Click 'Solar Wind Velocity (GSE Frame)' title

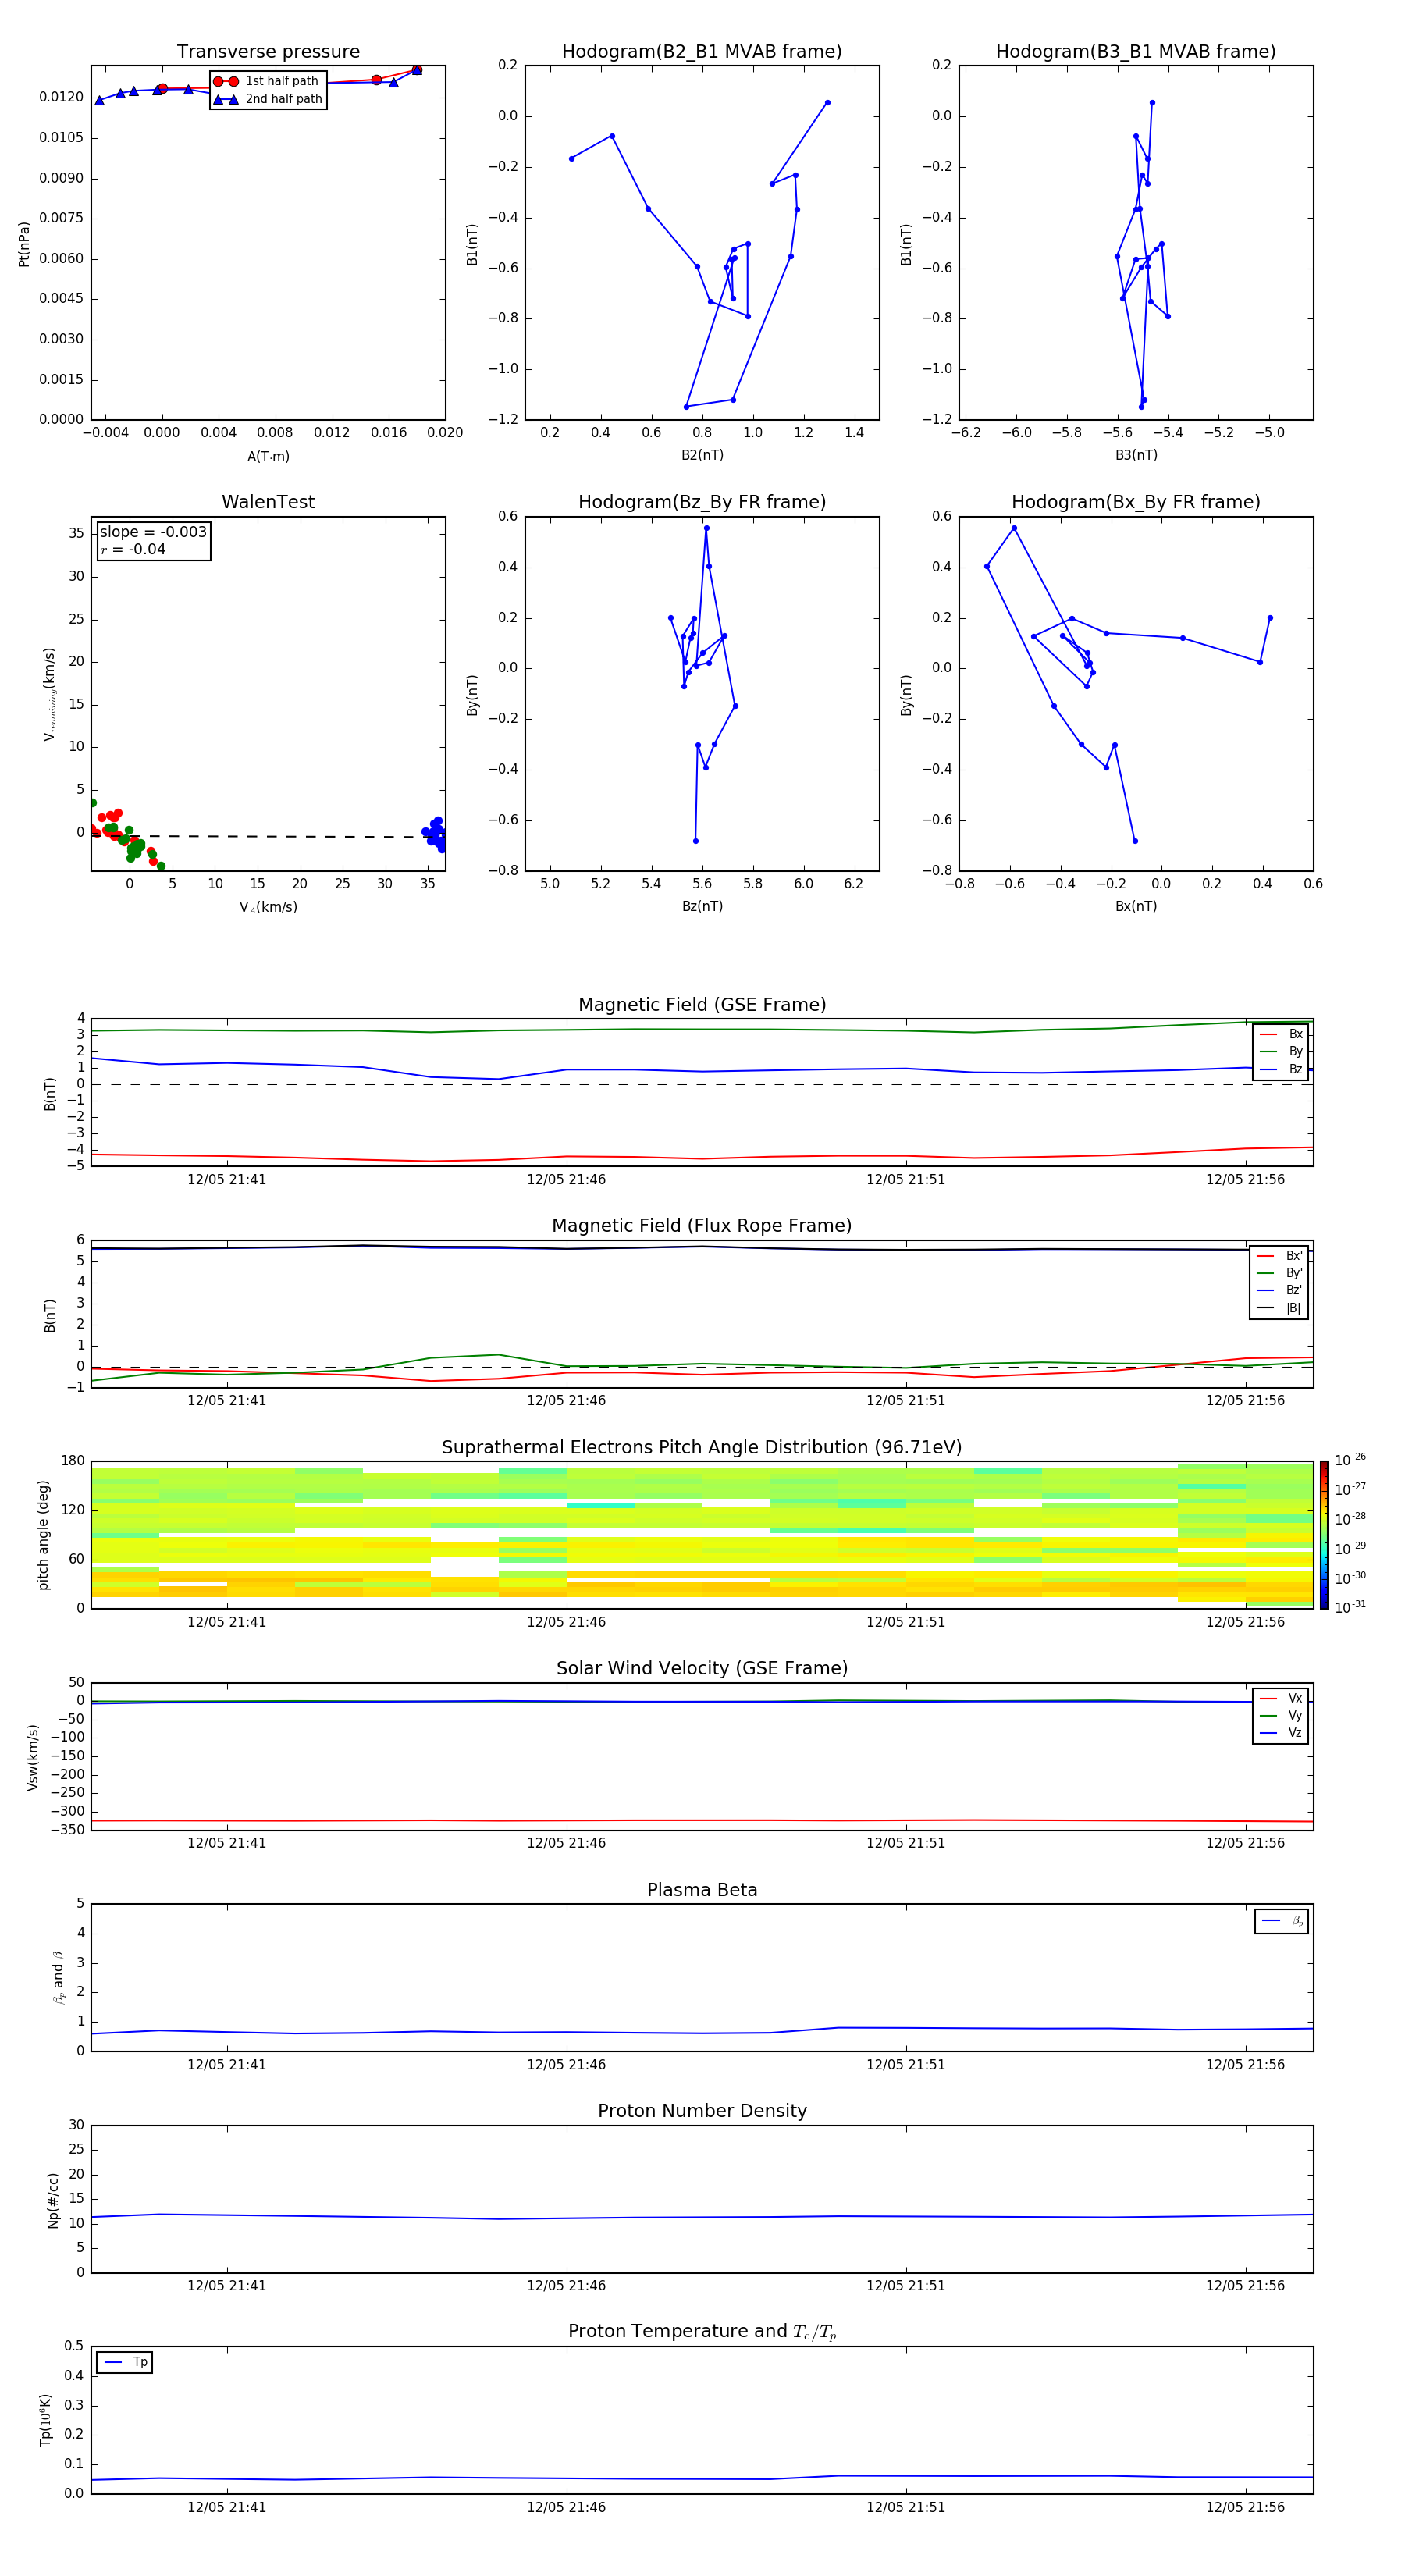[x=702, y=1668]
